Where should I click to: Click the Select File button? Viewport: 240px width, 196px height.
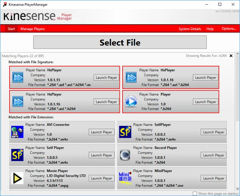click(x=120, y=42)
